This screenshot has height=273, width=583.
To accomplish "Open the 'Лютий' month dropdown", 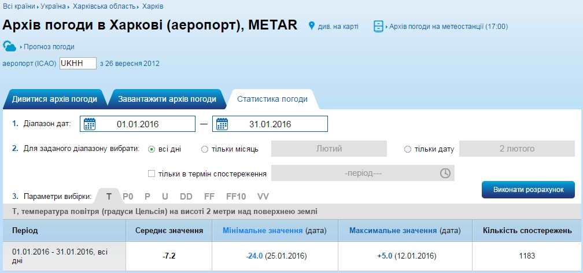I will point(329,149).
